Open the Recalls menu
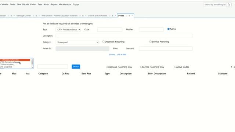The width and height of the screenshot is (235, 132). (x=26, y=4)
